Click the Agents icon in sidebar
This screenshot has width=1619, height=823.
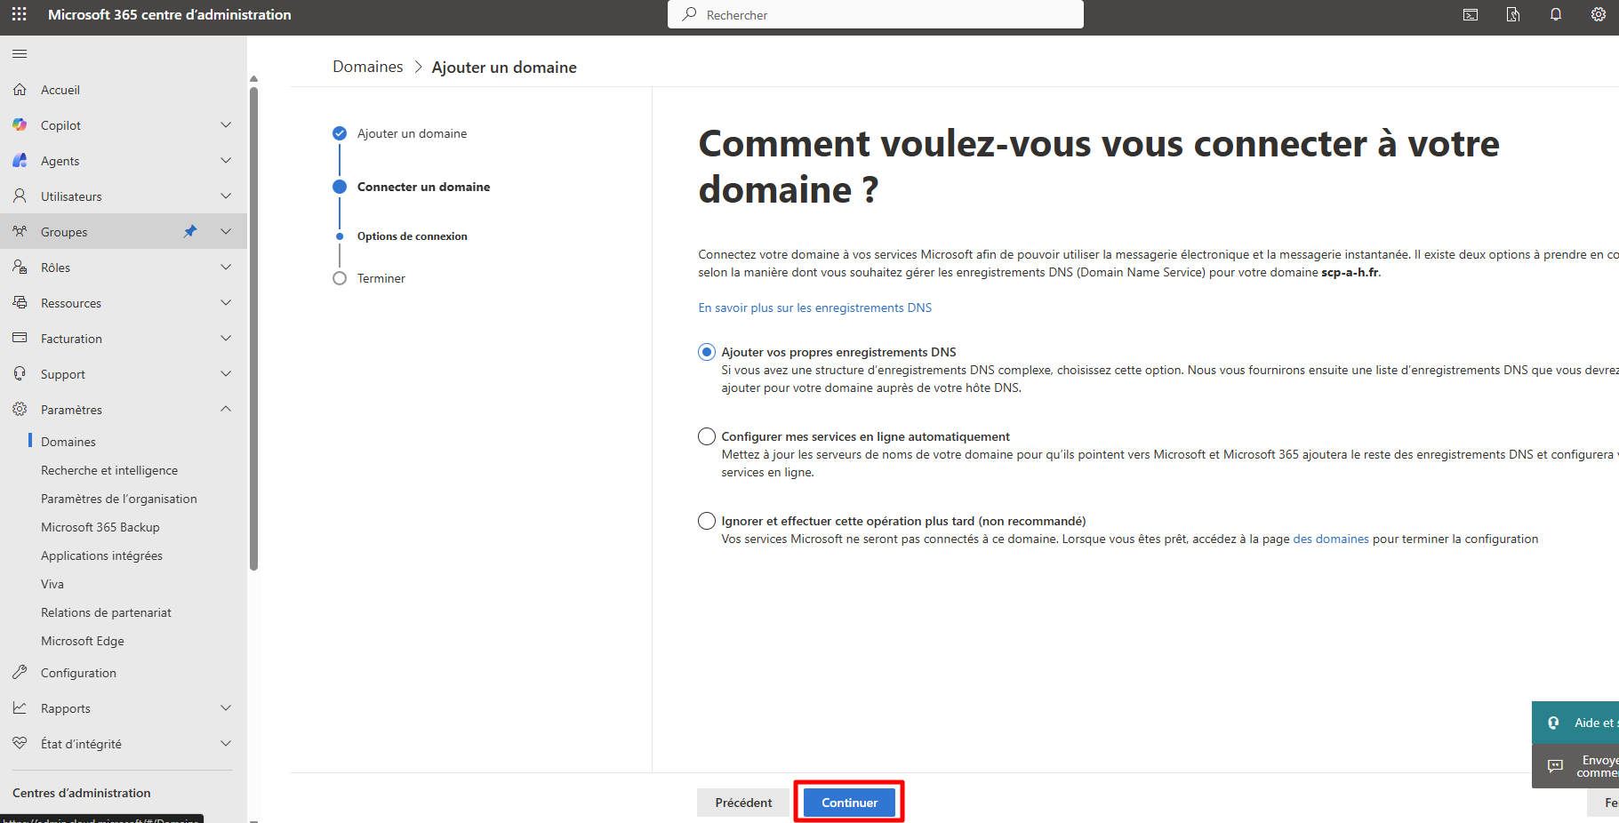click(x=20, y=161)
